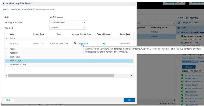Click right scroll arrow of background node list
Screen dimensions: 204x106
174,100
